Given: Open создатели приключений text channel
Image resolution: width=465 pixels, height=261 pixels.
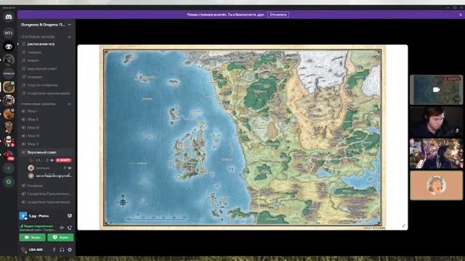Looking at the screenshot, I should pyautogui.click(x=46, y=94).
